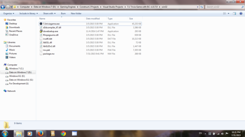Create a New folder
This screenshot has width=245, height=137.
pos(76,14)
